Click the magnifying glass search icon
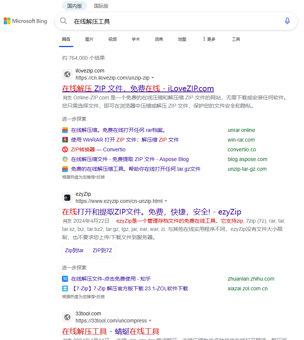Viewport: 304px width, 340px height. [64, 21]
